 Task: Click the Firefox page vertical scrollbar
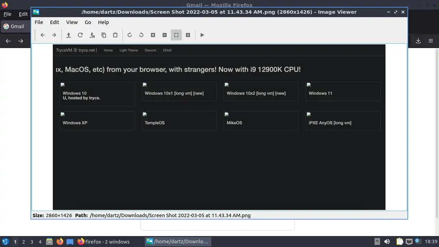click(x=437, y=134)
